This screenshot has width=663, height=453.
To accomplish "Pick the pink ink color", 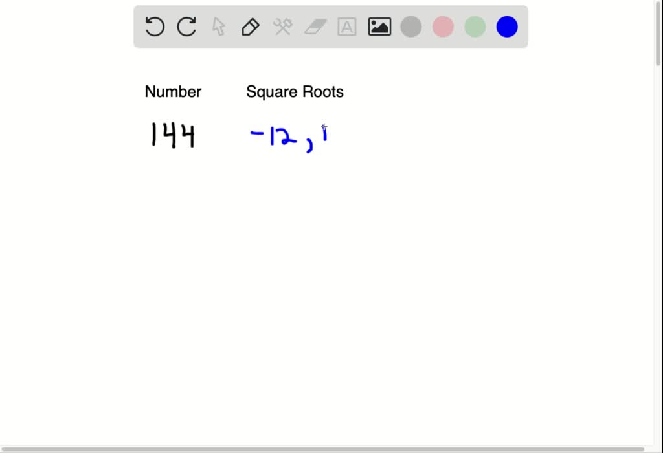I will 443,27.
